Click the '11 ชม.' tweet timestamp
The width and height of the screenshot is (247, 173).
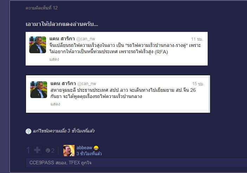(197, 39)
